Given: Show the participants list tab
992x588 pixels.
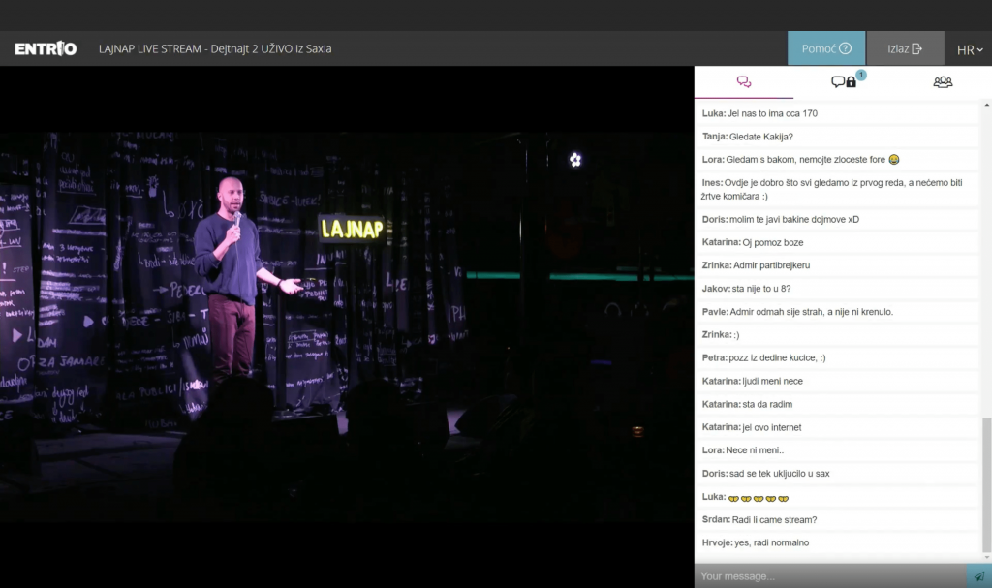Looking at the screenshot, I should click(943, 82).
